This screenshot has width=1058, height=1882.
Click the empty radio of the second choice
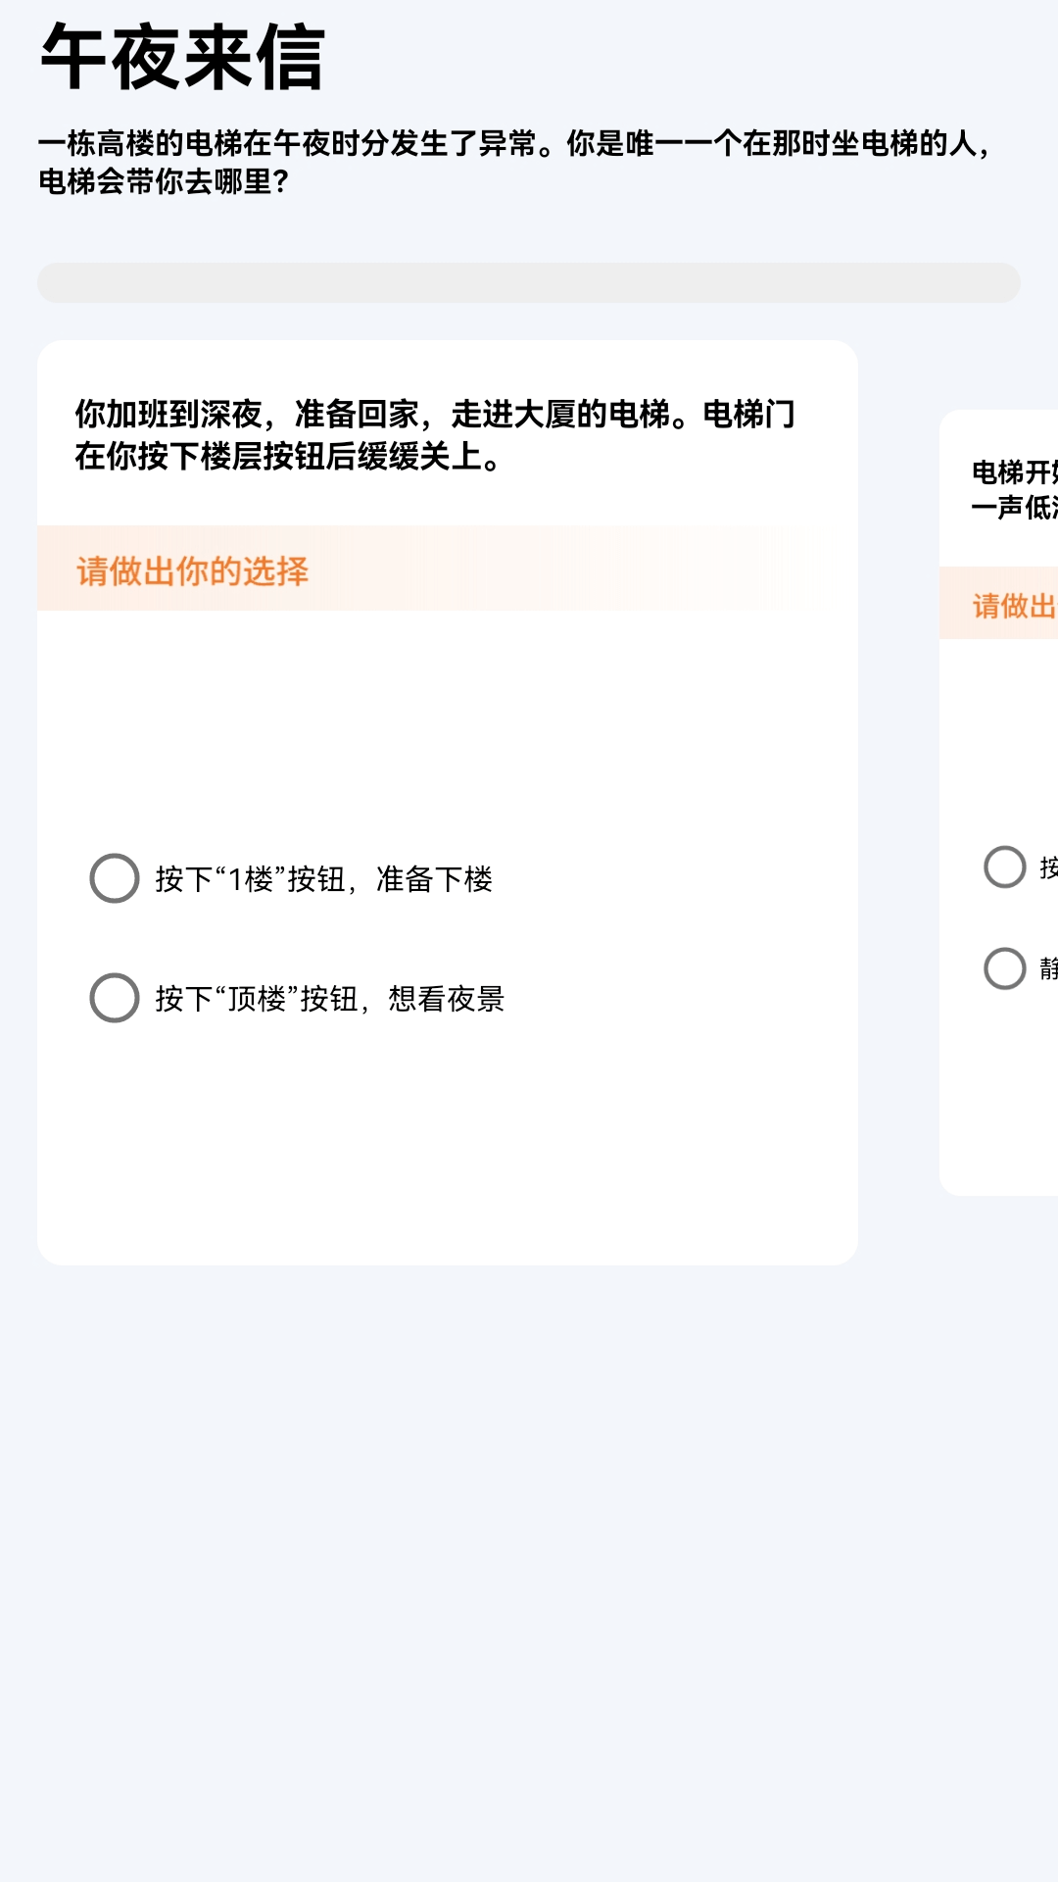114,998
